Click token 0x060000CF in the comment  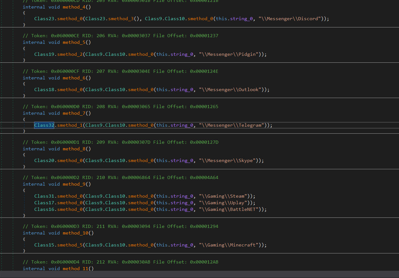pyautogui.click(x=65, y=71)
